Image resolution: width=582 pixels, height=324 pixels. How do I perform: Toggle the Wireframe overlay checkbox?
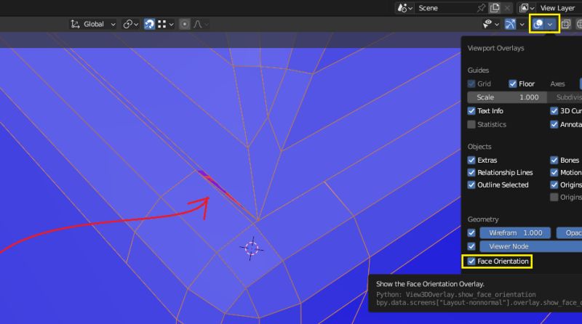coord(471,232)
